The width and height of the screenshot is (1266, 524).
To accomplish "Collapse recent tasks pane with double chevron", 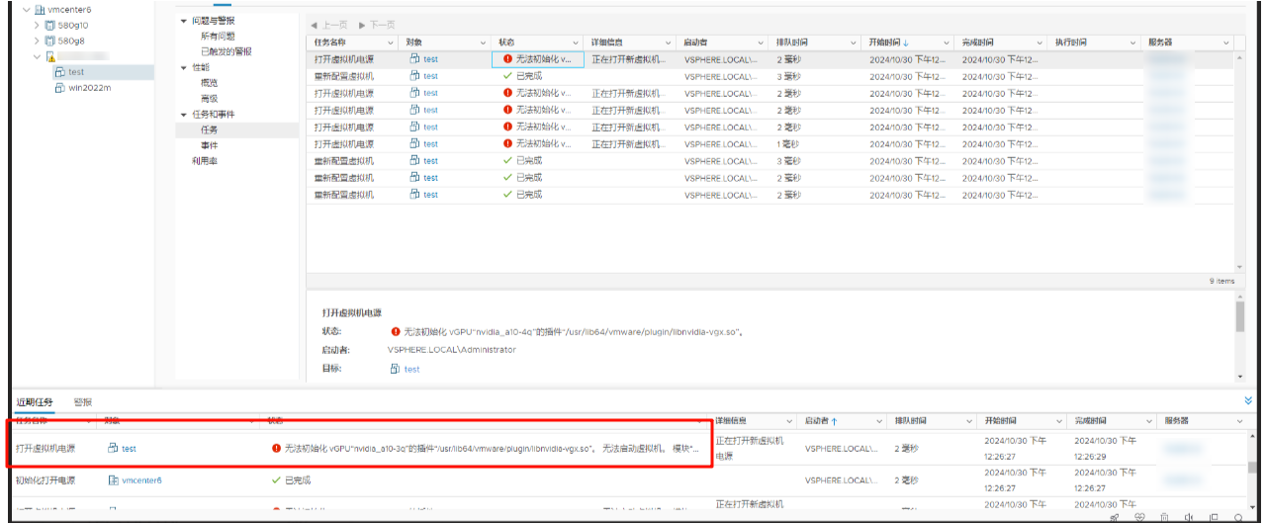I will tap(1248, 401).
